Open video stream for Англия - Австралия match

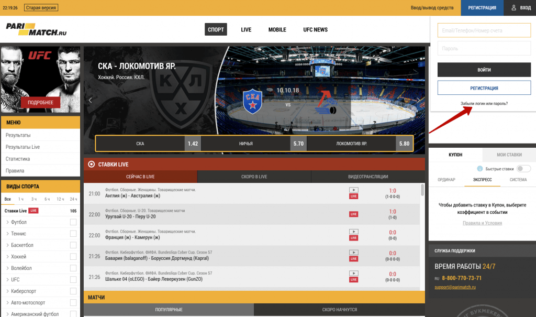[353, 190]
